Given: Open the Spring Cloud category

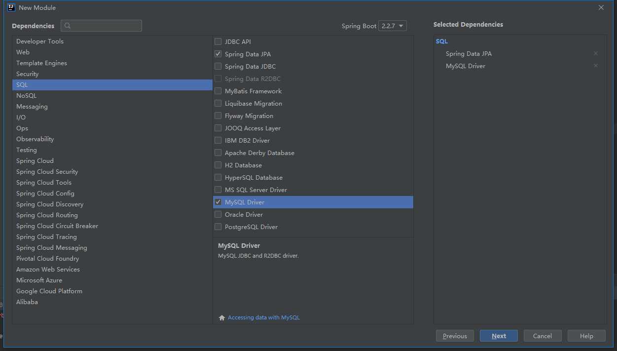Looking at the screenshot, I should tap(112, 161).
